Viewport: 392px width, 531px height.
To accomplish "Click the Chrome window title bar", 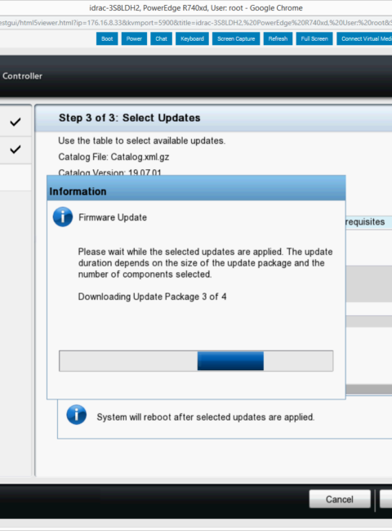I will 196,8.
